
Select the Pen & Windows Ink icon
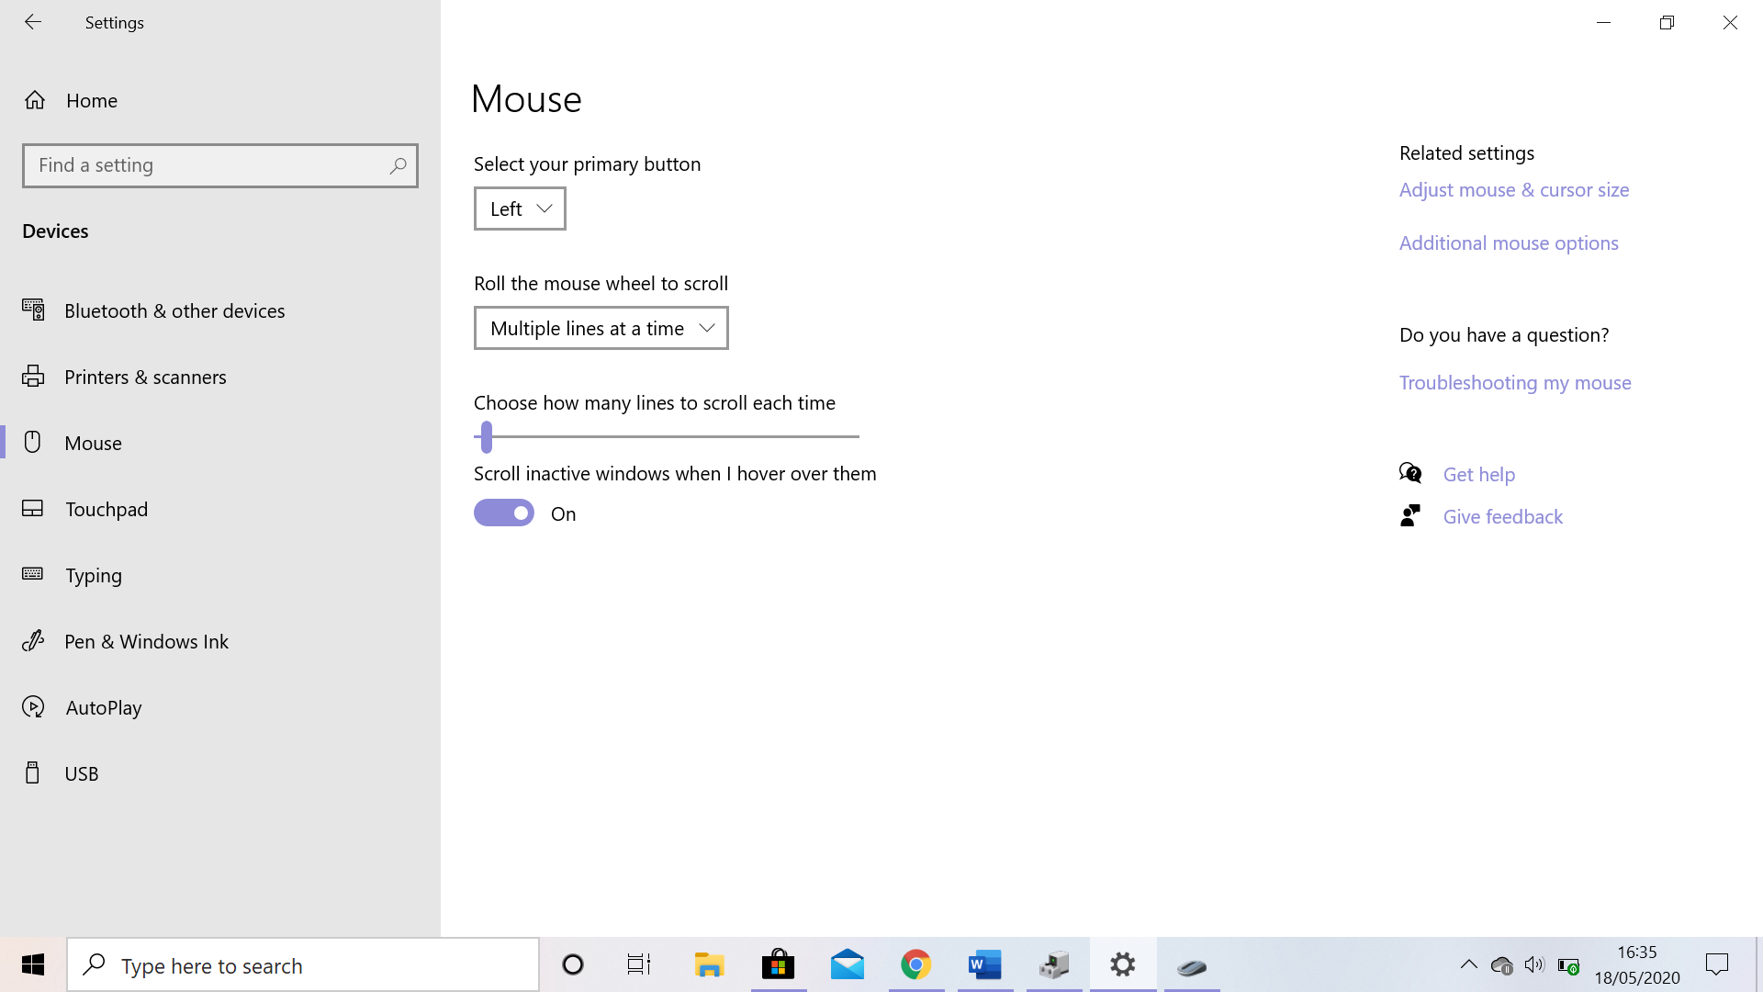[x=34, y=641]
